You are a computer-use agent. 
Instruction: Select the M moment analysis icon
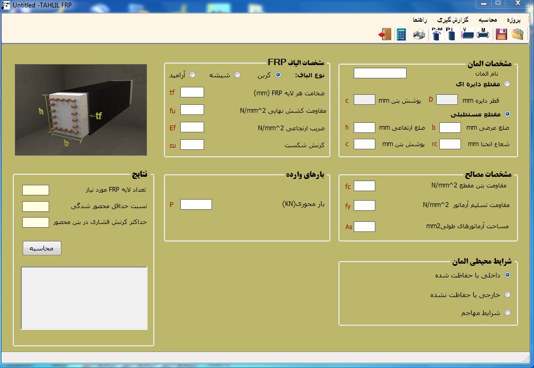pos(483,34)
